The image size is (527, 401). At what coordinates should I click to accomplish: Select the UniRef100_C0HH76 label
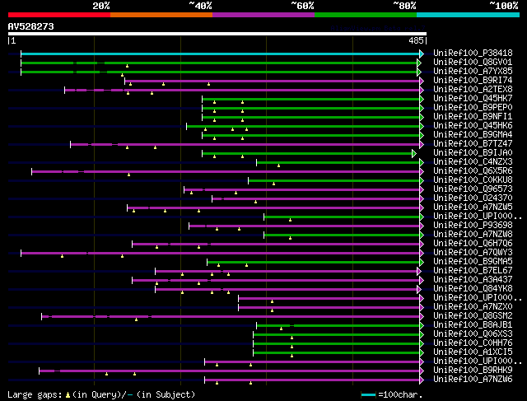[473, 343]
